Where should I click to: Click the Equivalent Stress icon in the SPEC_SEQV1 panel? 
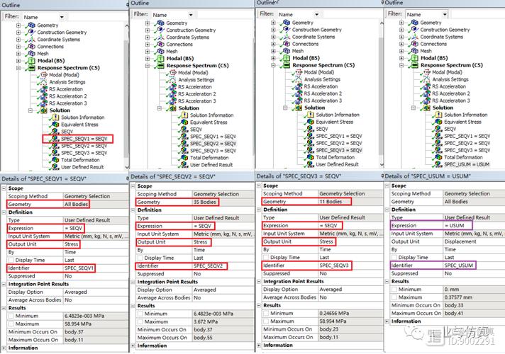point(55,125)
